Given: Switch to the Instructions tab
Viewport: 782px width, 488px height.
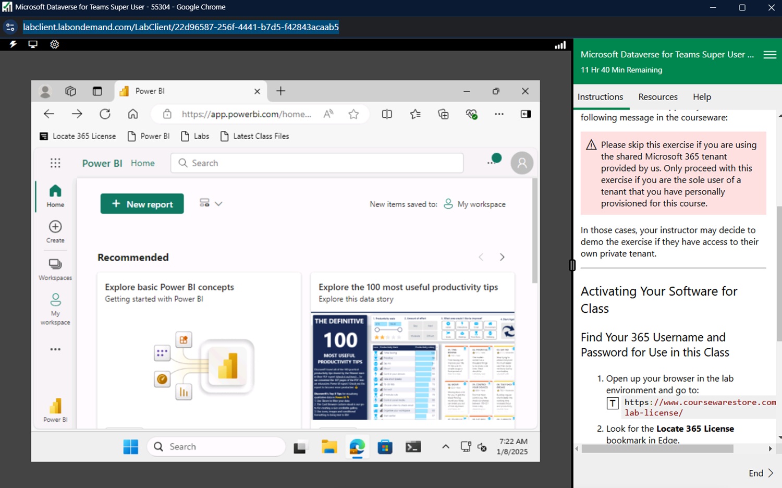Looking at the screenshot, I should (x=600, y=97).
